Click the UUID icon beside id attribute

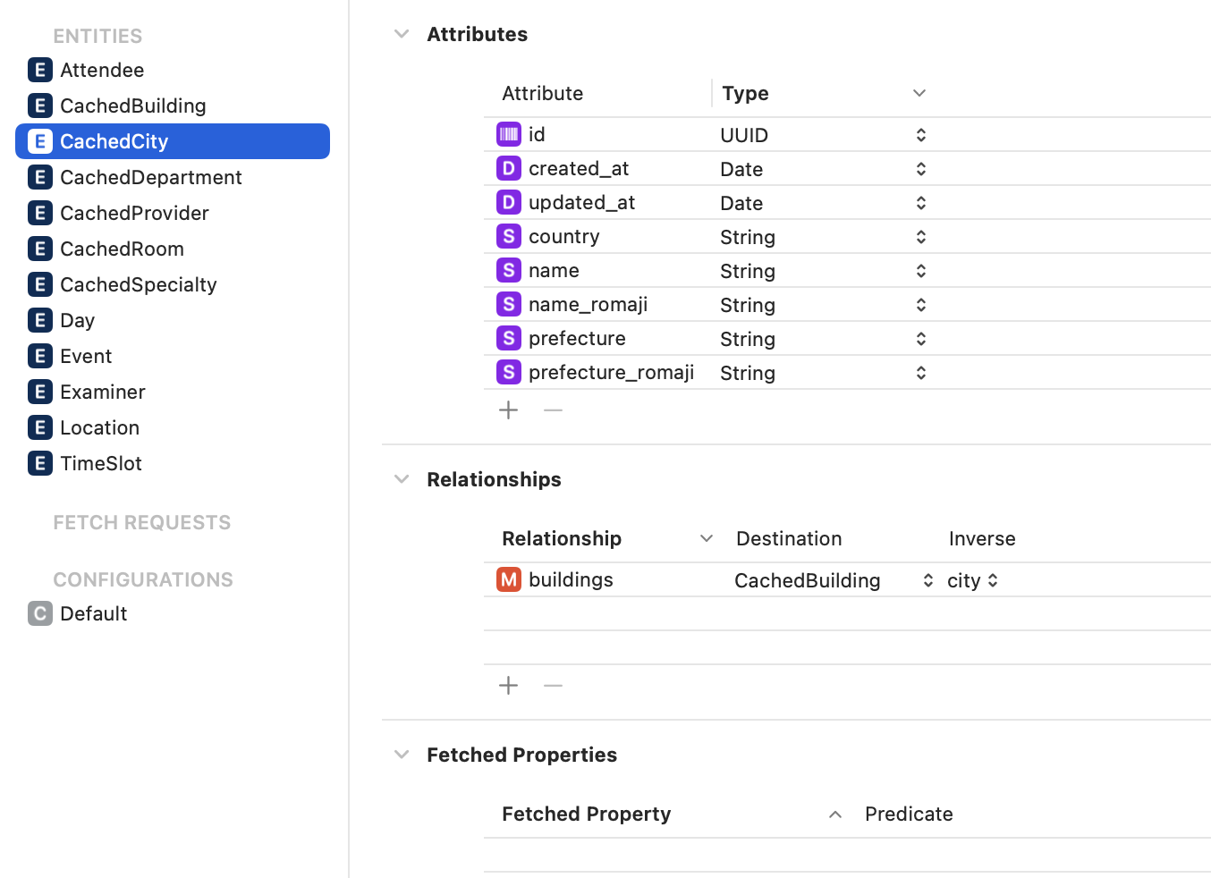(x=509, y=135)
